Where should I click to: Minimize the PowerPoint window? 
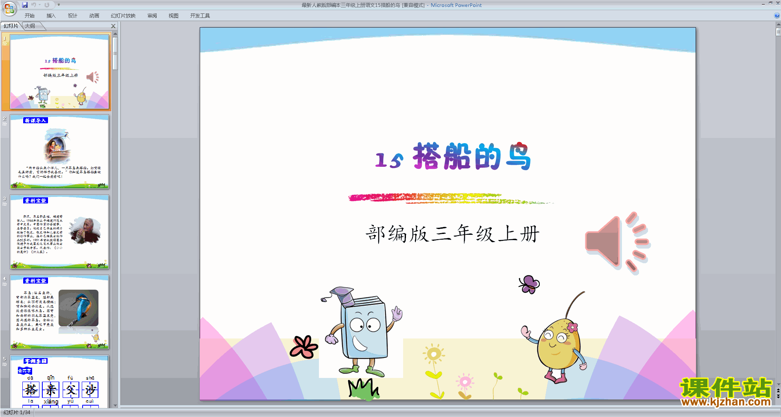tap(763, 4)
